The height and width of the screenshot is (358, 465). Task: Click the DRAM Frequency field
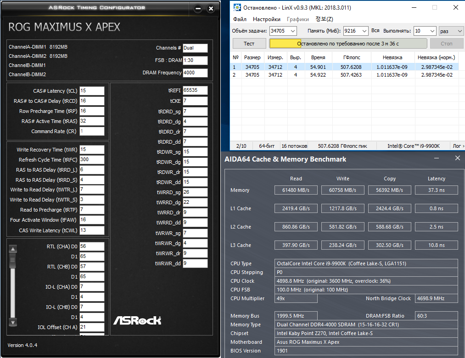click(195, 73)
